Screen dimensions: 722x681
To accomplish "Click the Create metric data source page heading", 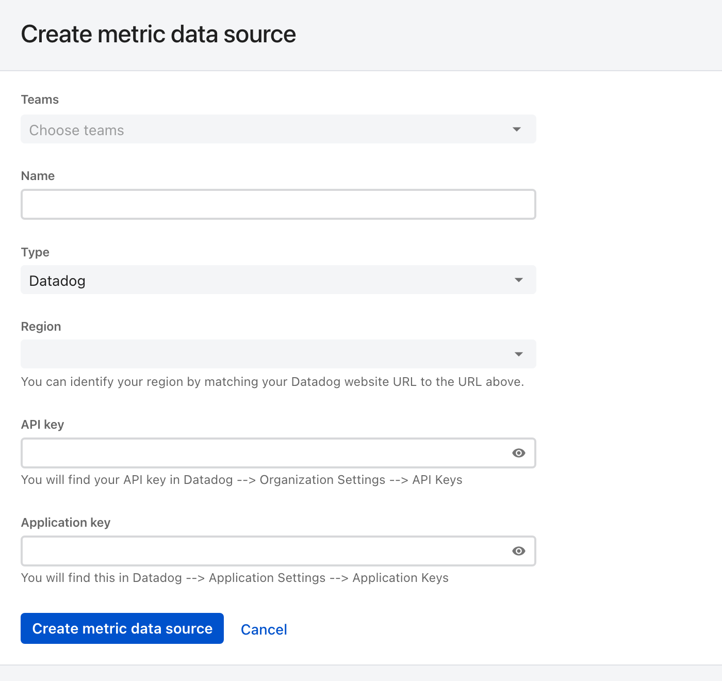I will (x=158, y=35).
